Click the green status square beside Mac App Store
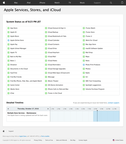126x144 pixels. [x=84, y=44]
